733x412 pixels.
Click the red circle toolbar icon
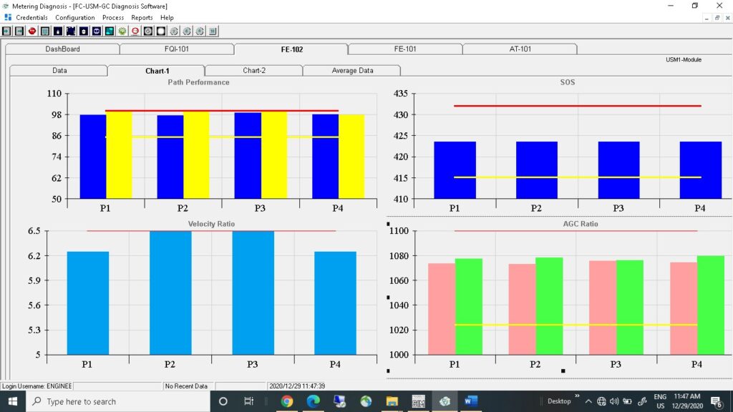point(135,31)
